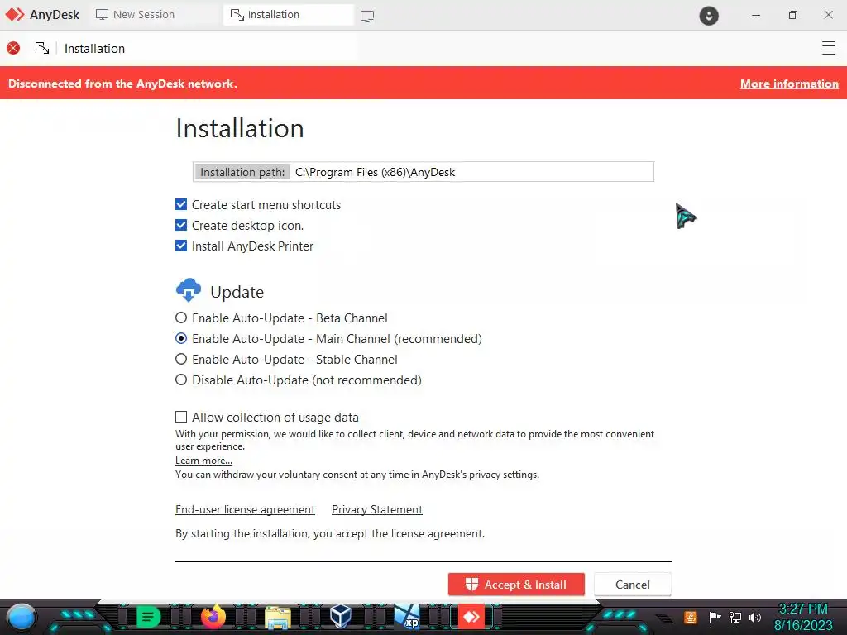
Task: Click the installation icon beside the Installation heading
Action: click(x=42, y=48)
